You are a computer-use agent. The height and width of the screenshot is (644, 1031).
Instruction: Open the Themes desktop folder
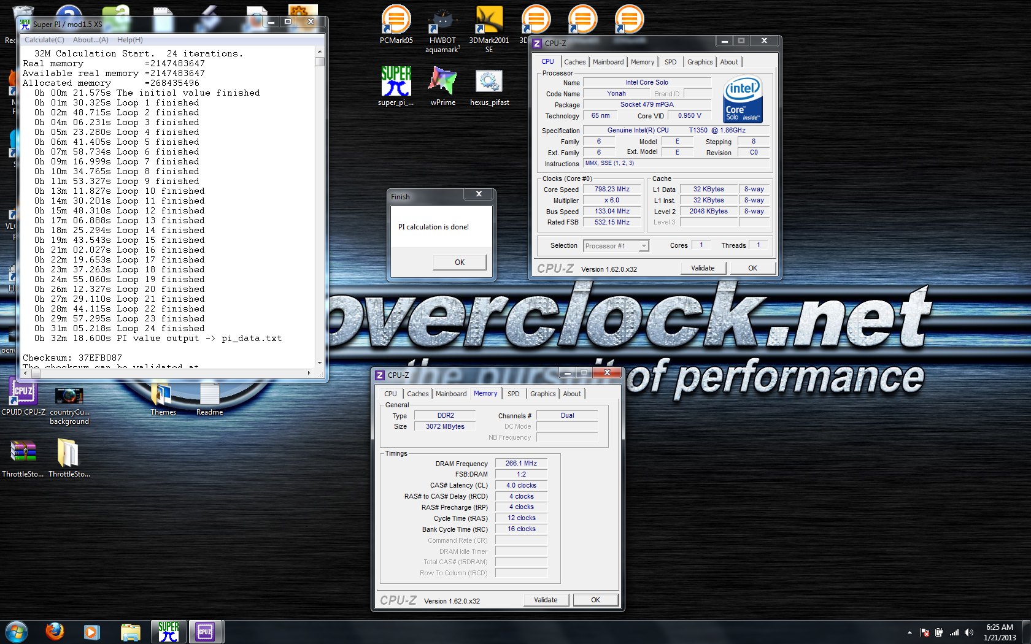(x=163, y=399)
